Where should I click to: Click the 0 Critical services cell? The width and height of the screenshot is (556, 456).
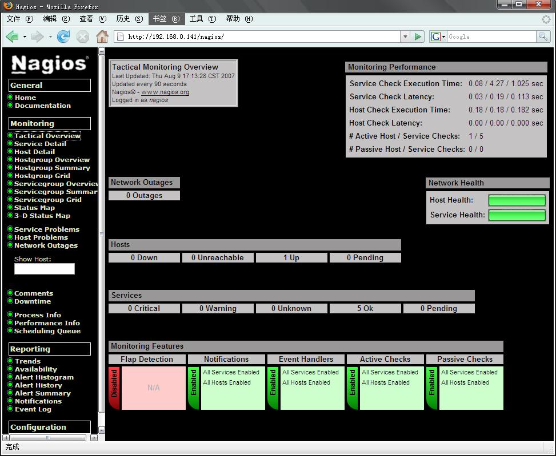[145, 308]
